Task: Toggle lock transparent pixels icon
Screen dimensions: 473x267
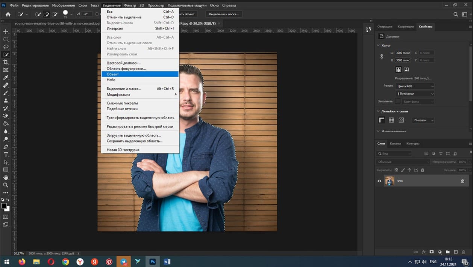Action: coord(396,170)
